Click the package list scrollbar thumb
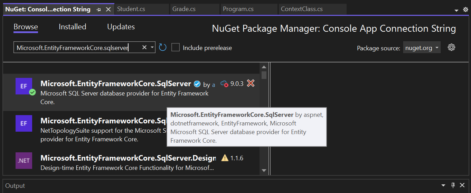This screenshot has height=193, width=471. point(264,75)
